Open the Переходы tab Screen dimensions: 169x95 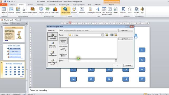coord(40,5)
